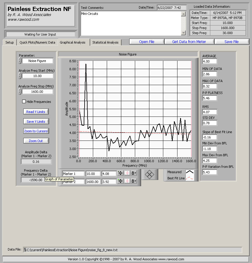Image resolution: width=252 pixels, height=263 pixels.
Task: Open the Quick Plots/Numeric Data tab
Action: click(x=37, y=42)
